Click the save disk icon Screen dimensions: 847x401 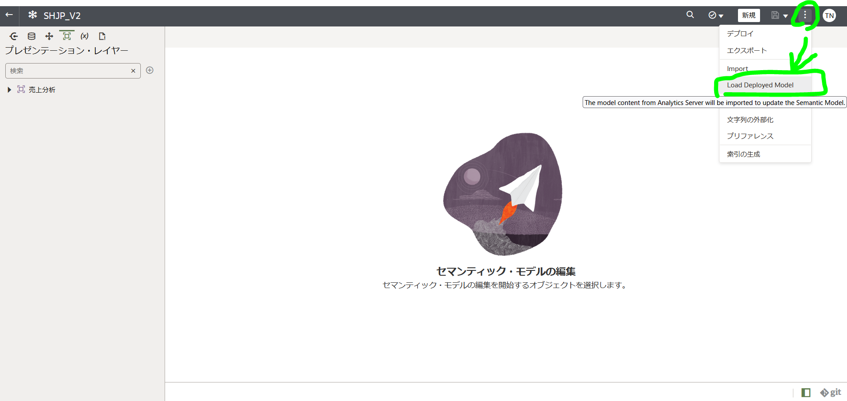click(x=775, y=15)
